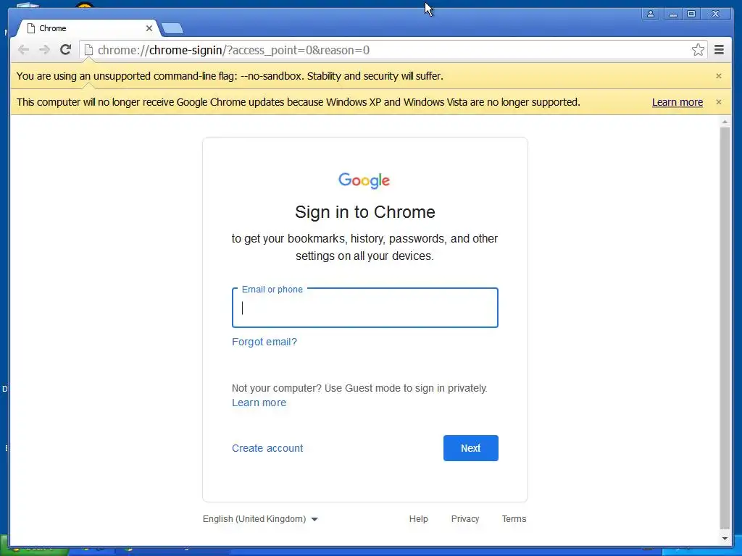This screenshot has height=556, width=742.
Task: Click the Google logo
Action: tap(364, 180)
